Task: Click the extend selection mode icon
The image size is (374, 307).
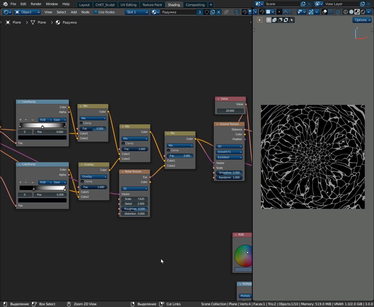Action: click(x=274, y=20)
